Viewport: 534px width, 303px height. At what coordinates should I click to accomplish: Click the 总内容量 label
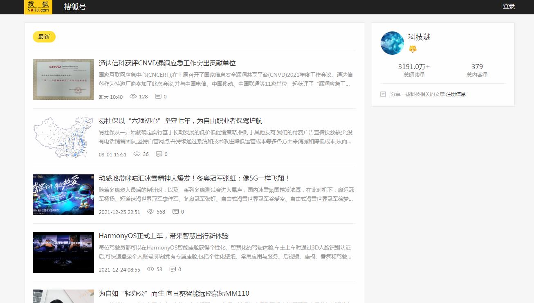(x=477, y=75)
